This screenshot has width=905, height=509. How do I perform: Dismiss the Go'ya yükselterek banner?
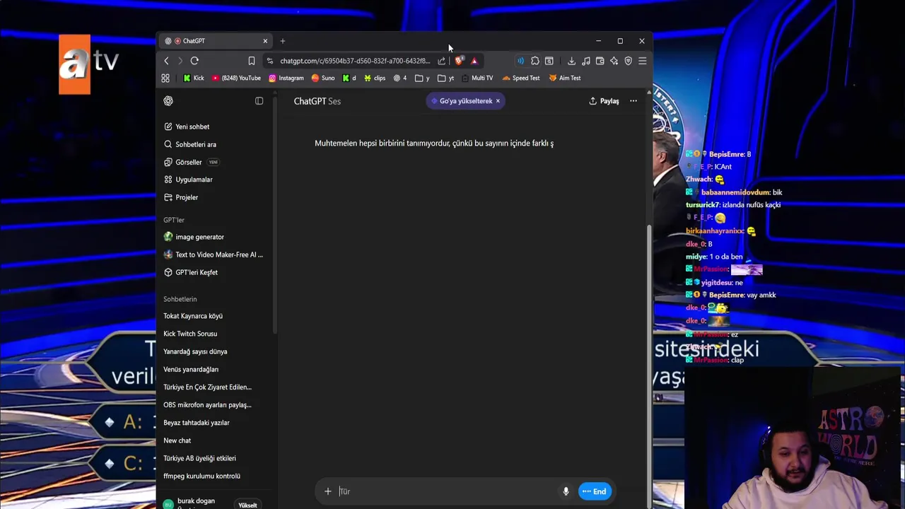coord(498,101)
